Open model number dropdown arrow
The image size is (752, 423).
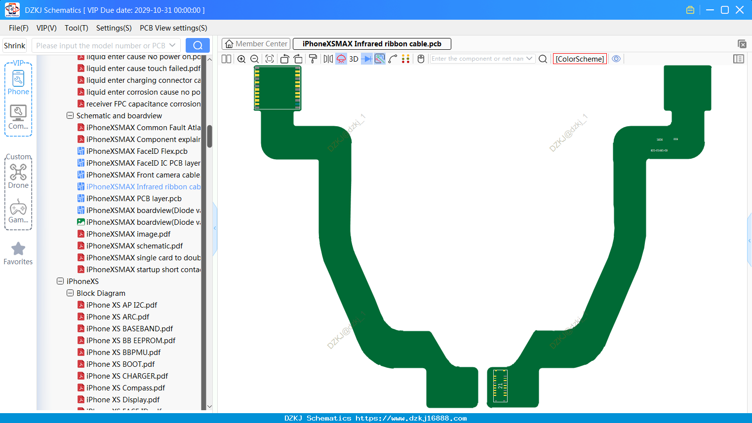[173, 45]
